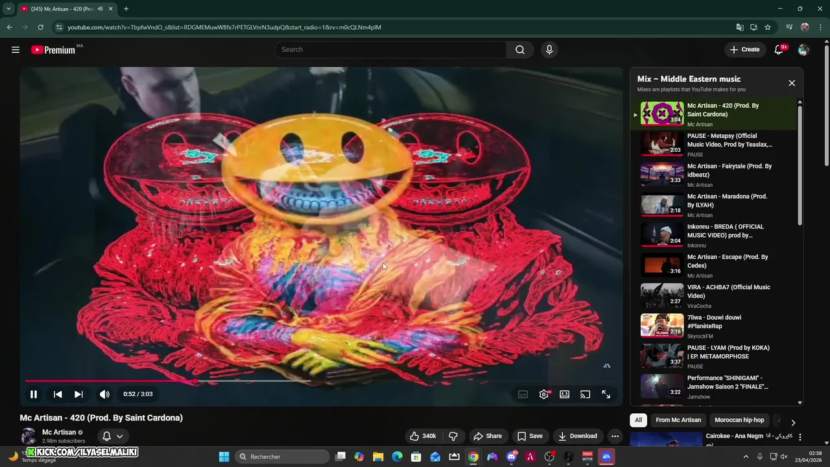Click the taskbar Rechercher search box

click(282, 457)
